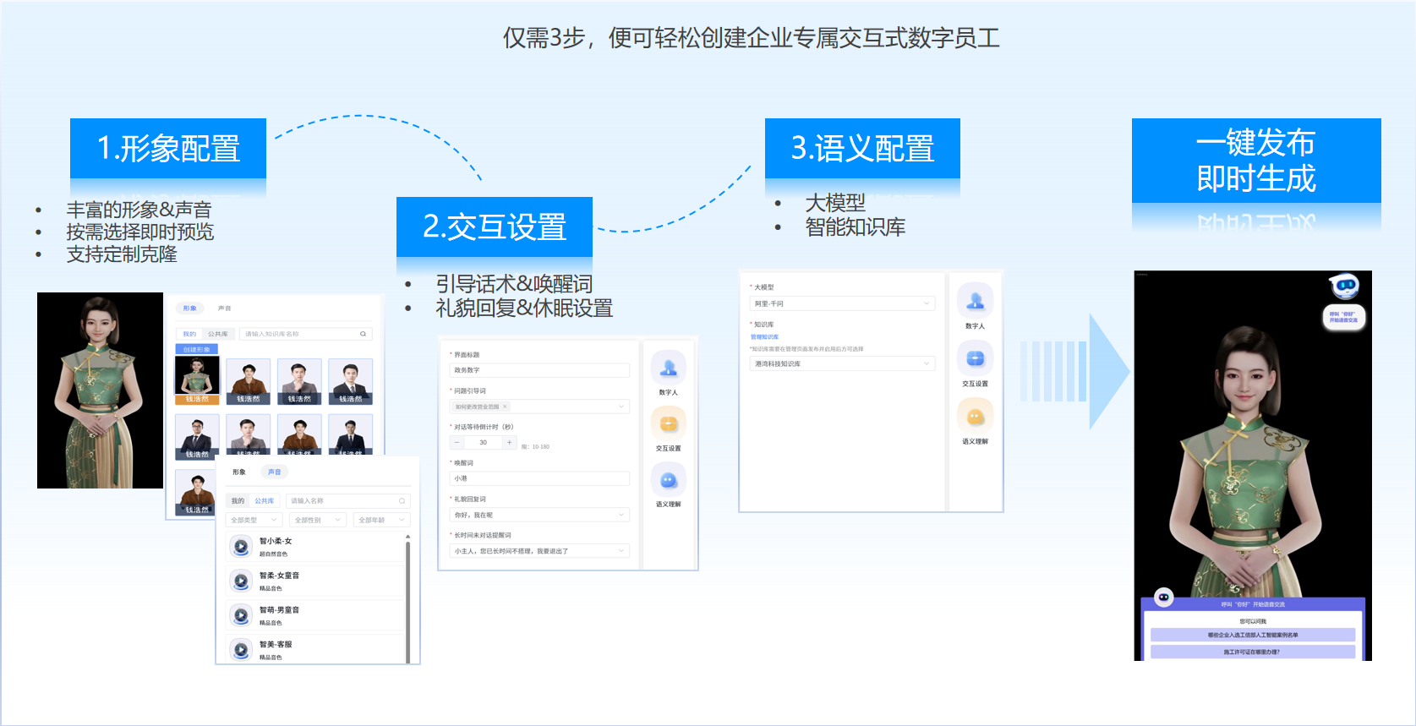Click the 数字人 icon in interaction settings panel
The height and width of the screenshot is (726, 1416).
click(x=668, y=368)
